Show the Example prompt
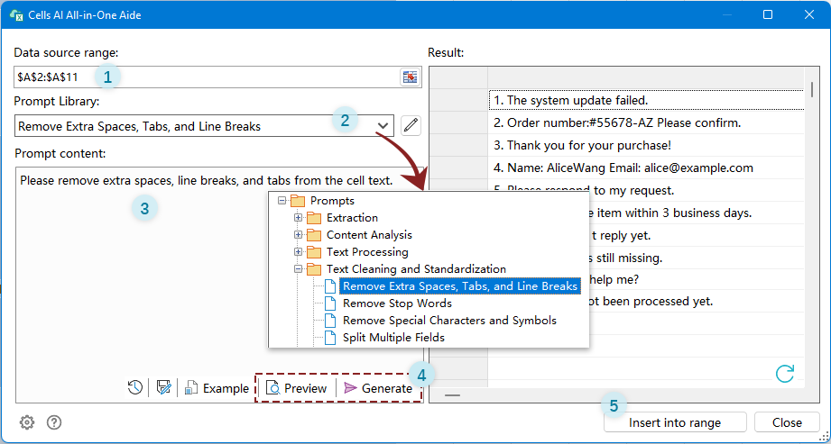The width and height of the screenshot is (831, 444). click(217, 388)
